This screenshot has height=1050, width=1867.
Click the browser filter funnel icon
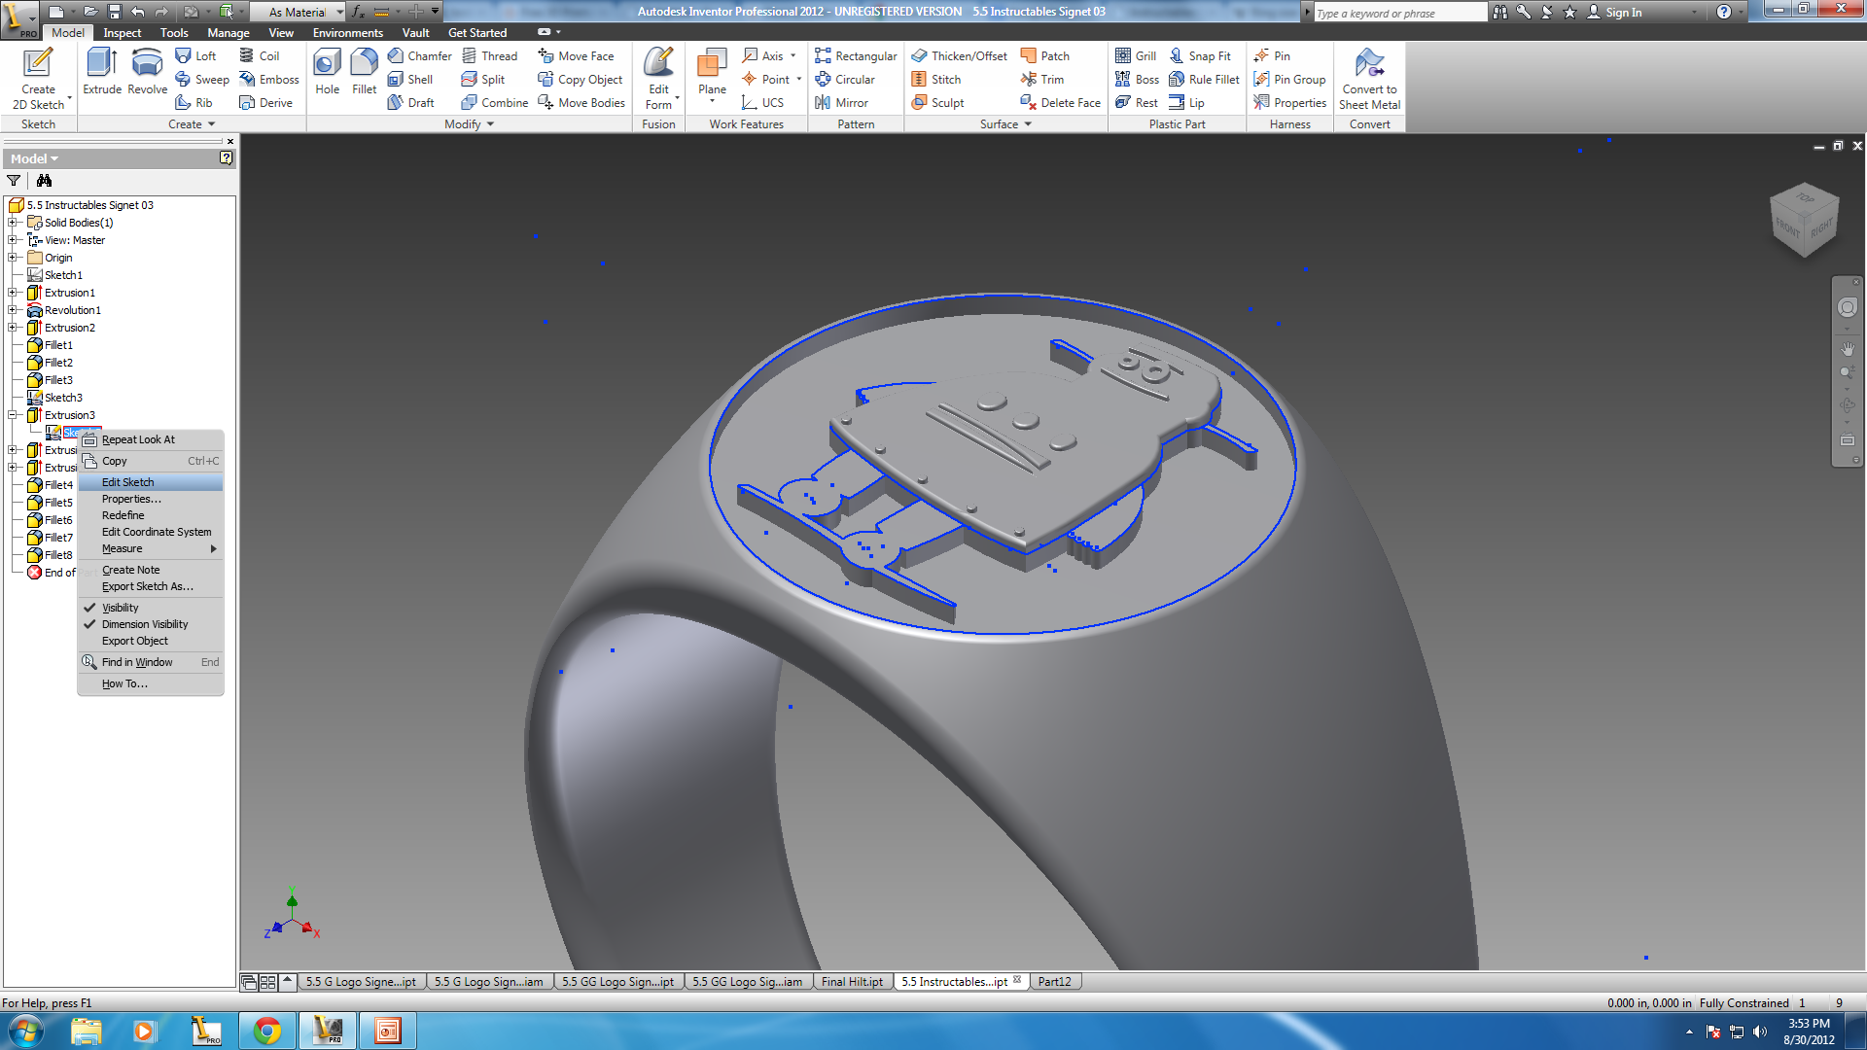[x=14, y=180]
